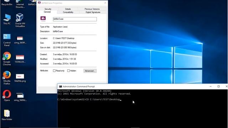Click the file name field bbflbk5.exe
Image resolution: width=228 pixels, height=128 pixels.
click(x=75, y=19)
